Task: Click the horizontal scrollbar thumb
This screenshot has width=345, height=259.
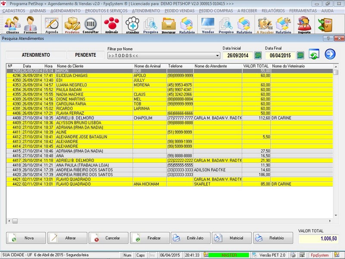Action: pos(15,221)
